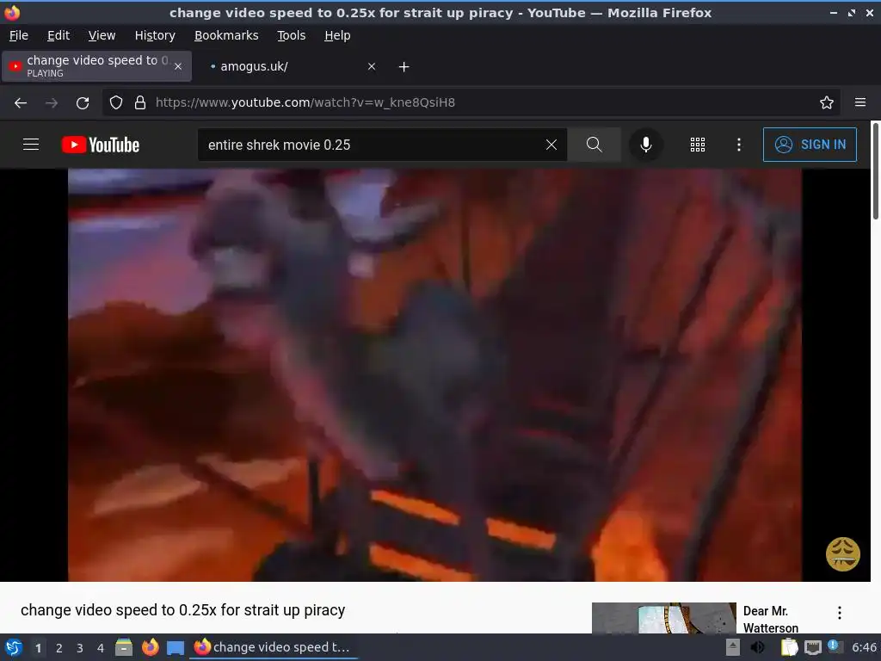Switch to workspace 4

(101, 648)
